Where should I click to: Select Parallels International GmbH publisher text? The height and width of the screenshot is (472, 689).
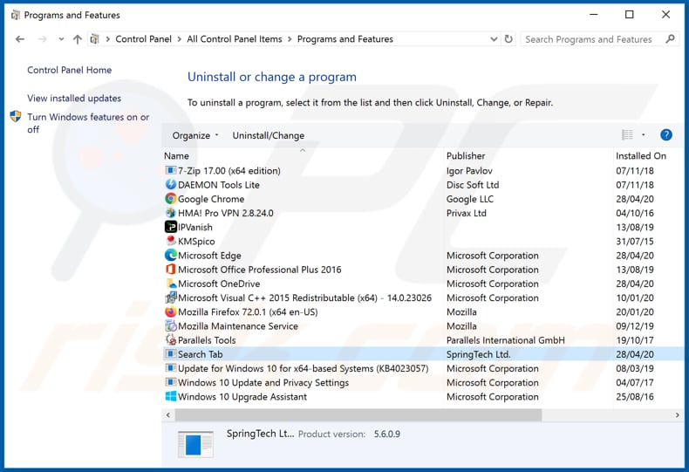point(505,339)
